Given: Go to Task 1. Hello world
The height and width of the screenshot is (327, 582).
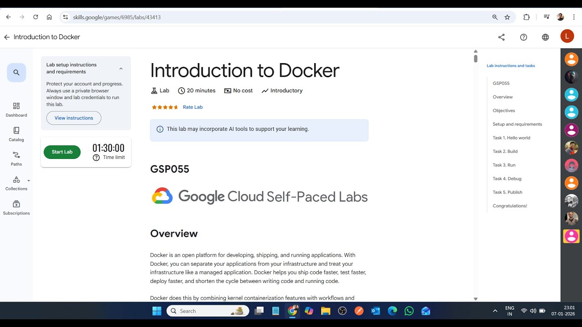Looking at the screenshot, I should click(x=512, y=138).
